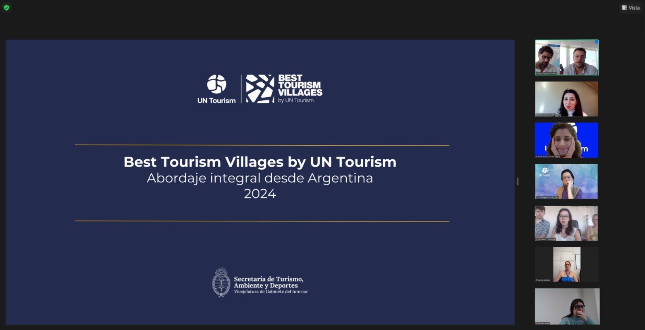Image resolution: width=645 pixels, height=330 pixels.
Task: Click the "Secretaría de Turismo, Ambiente y Deportes" text
Action: pyautogui.click(x=268, y=282)
